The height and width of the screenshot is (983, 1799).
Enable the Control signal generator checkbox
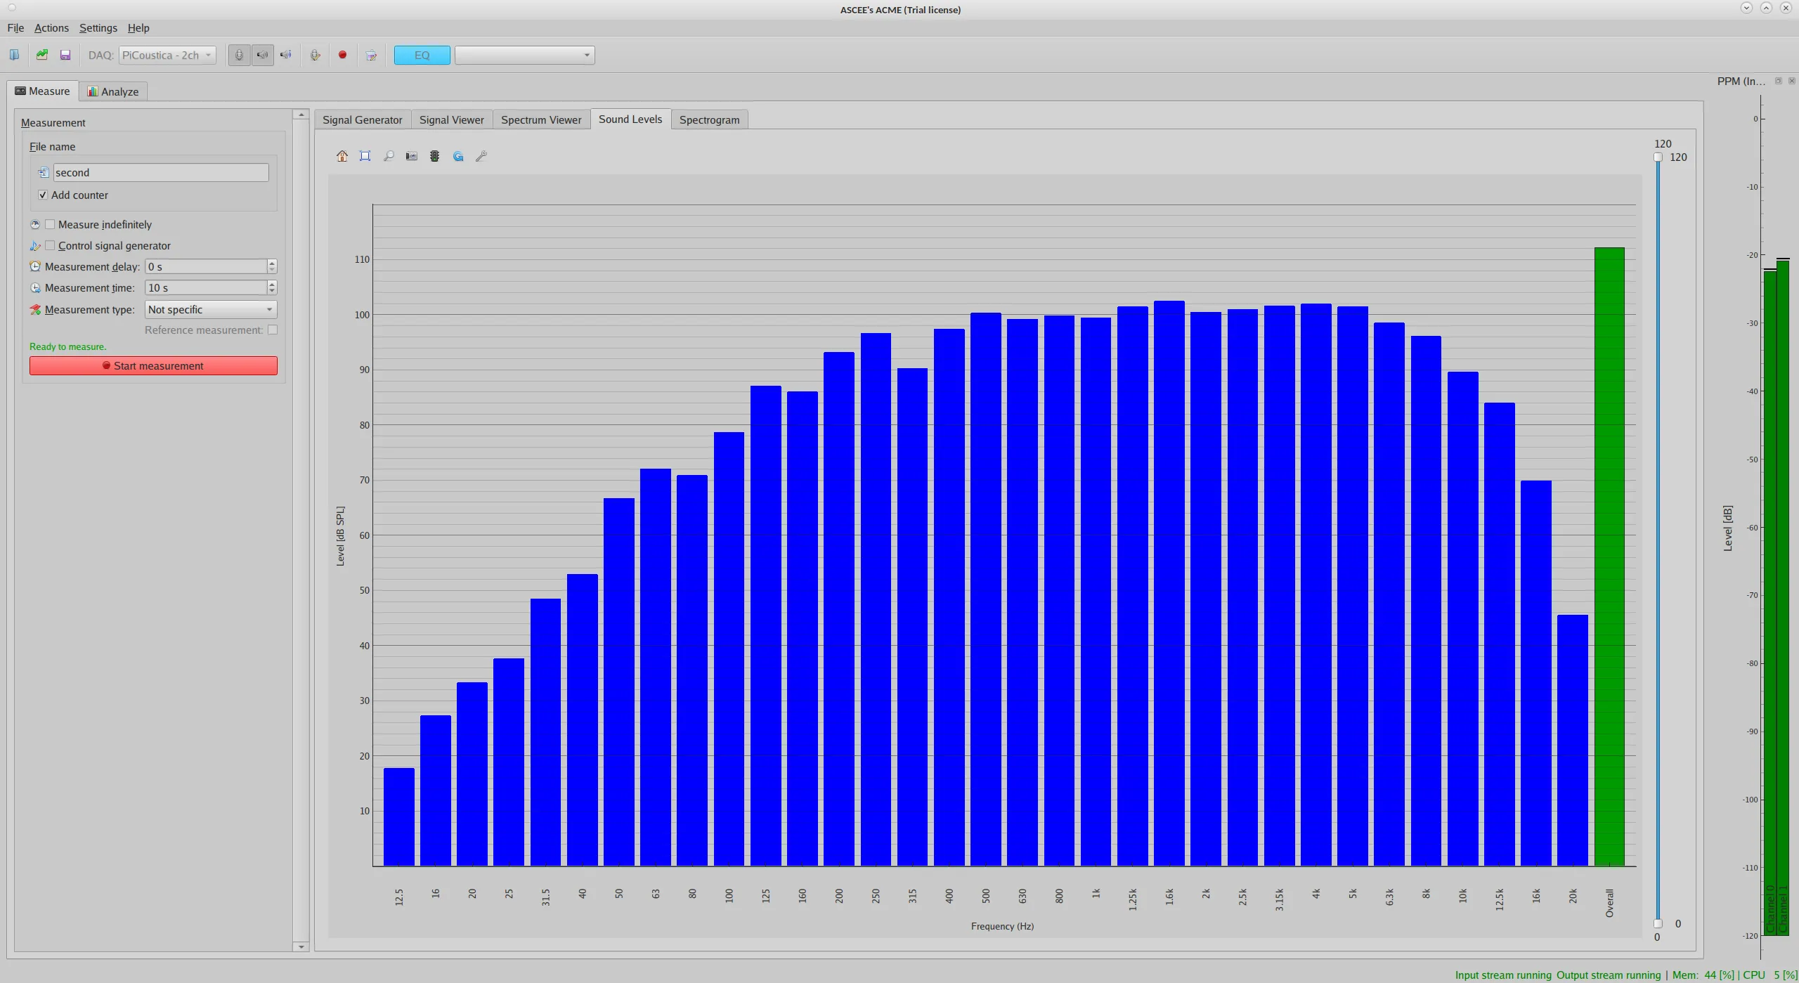pyautogui.click(x=50, y=245)
